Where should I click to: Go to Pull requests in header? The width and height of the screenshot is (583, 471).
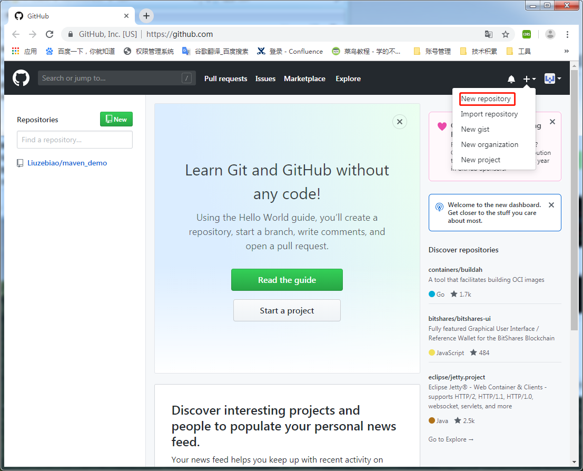click(x=226, y=78)
